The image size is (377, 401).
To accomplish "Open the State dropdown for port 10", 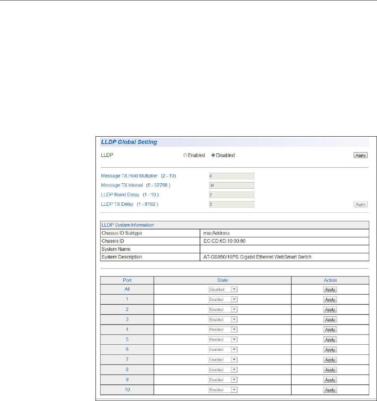I will pyautogui.click(x=222, y=390).
